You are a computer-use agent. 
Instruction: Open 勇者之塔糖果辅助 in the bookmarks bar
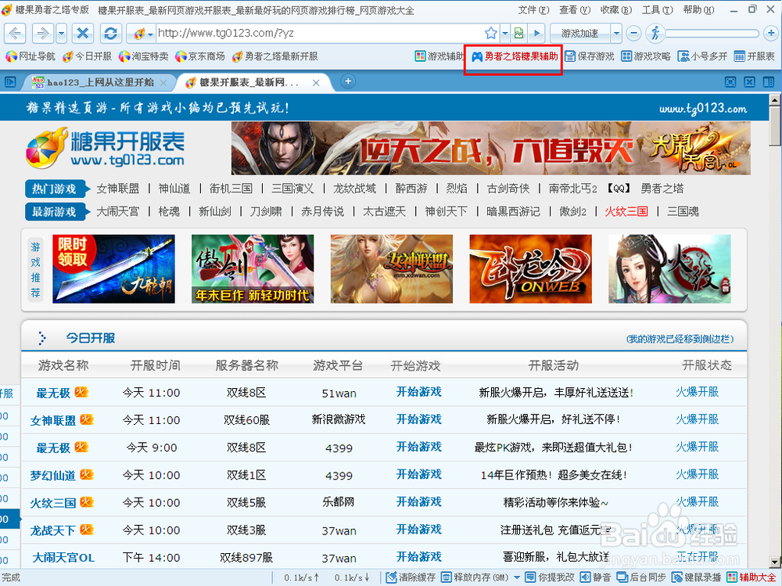(x=514, y=56)
